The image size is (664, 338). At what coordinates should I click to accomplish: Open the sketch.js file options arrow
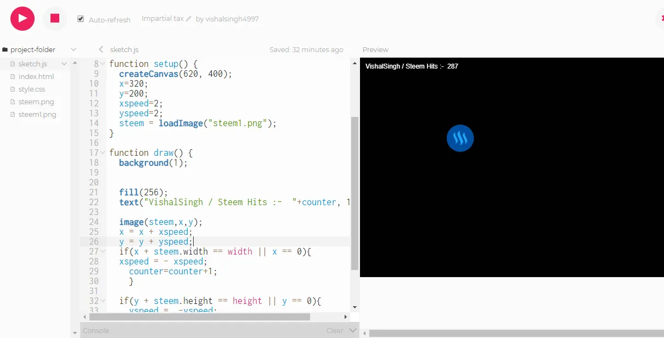64,64
